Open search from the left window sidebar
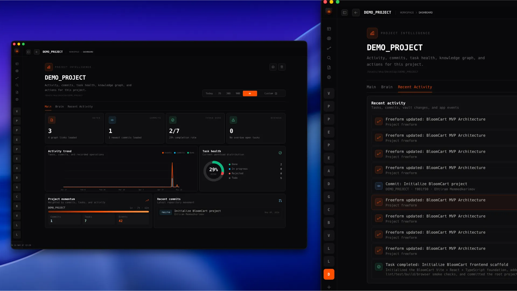The width and height of the screenshot is (517, 291). [17, 85]
